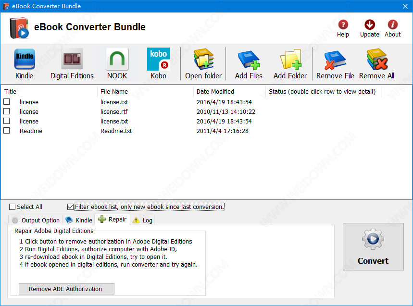Remove All files from list
This screenshot has width=413, height=306.
376,64
